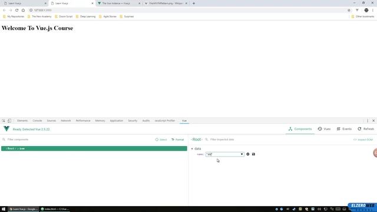The width and height of the screenshot is (377, 212).
Task: Click the Welcome To Vue.js Course heading
Action: tap(37, 28)
